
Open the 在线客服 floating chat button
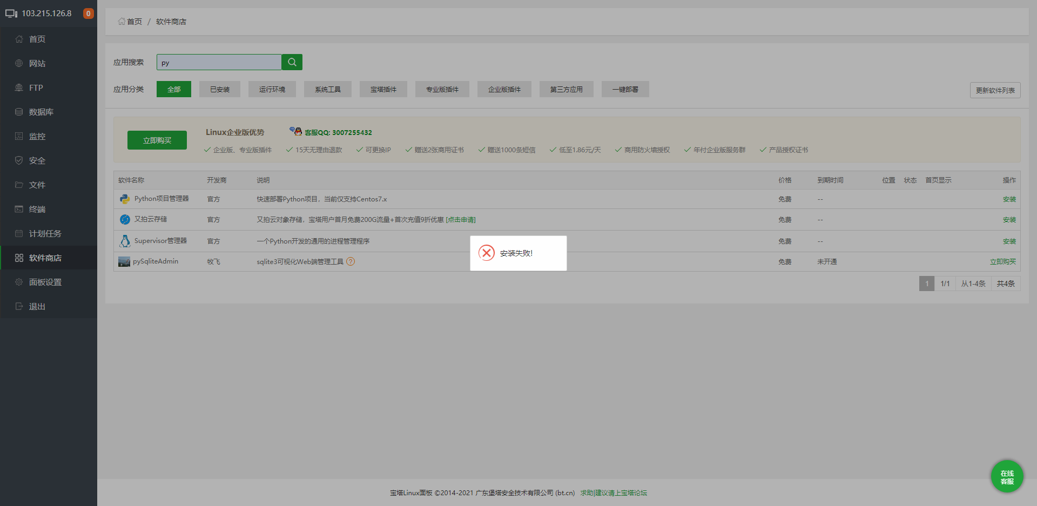pos(1007,476)
